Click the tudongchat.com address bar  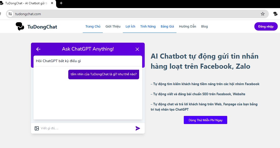(x=137, y=14)
